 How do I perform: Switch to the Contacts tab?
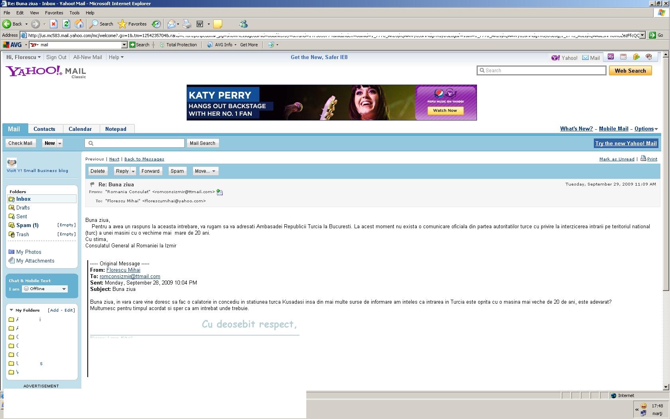tap(44, 129)
